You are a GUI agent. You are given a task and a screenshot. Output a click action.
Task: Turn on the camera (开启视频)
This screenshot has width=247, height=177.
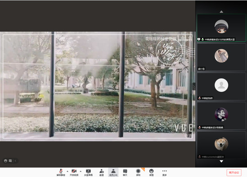coord(74,173)
